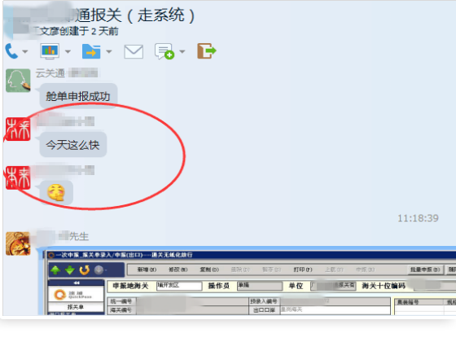
Task: Click the 申报地海关 input field
Action: pyautogui.click(x=179, y=286)
